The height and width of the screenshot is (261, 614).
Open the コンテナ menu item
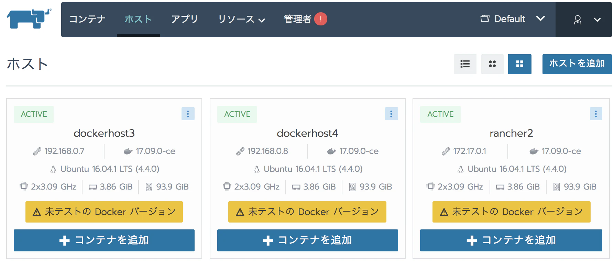tap(87, 19)
